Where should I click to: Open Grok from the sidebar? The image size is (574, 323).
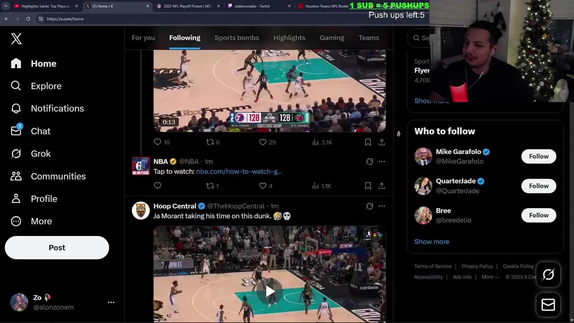[x=30, y=153]
